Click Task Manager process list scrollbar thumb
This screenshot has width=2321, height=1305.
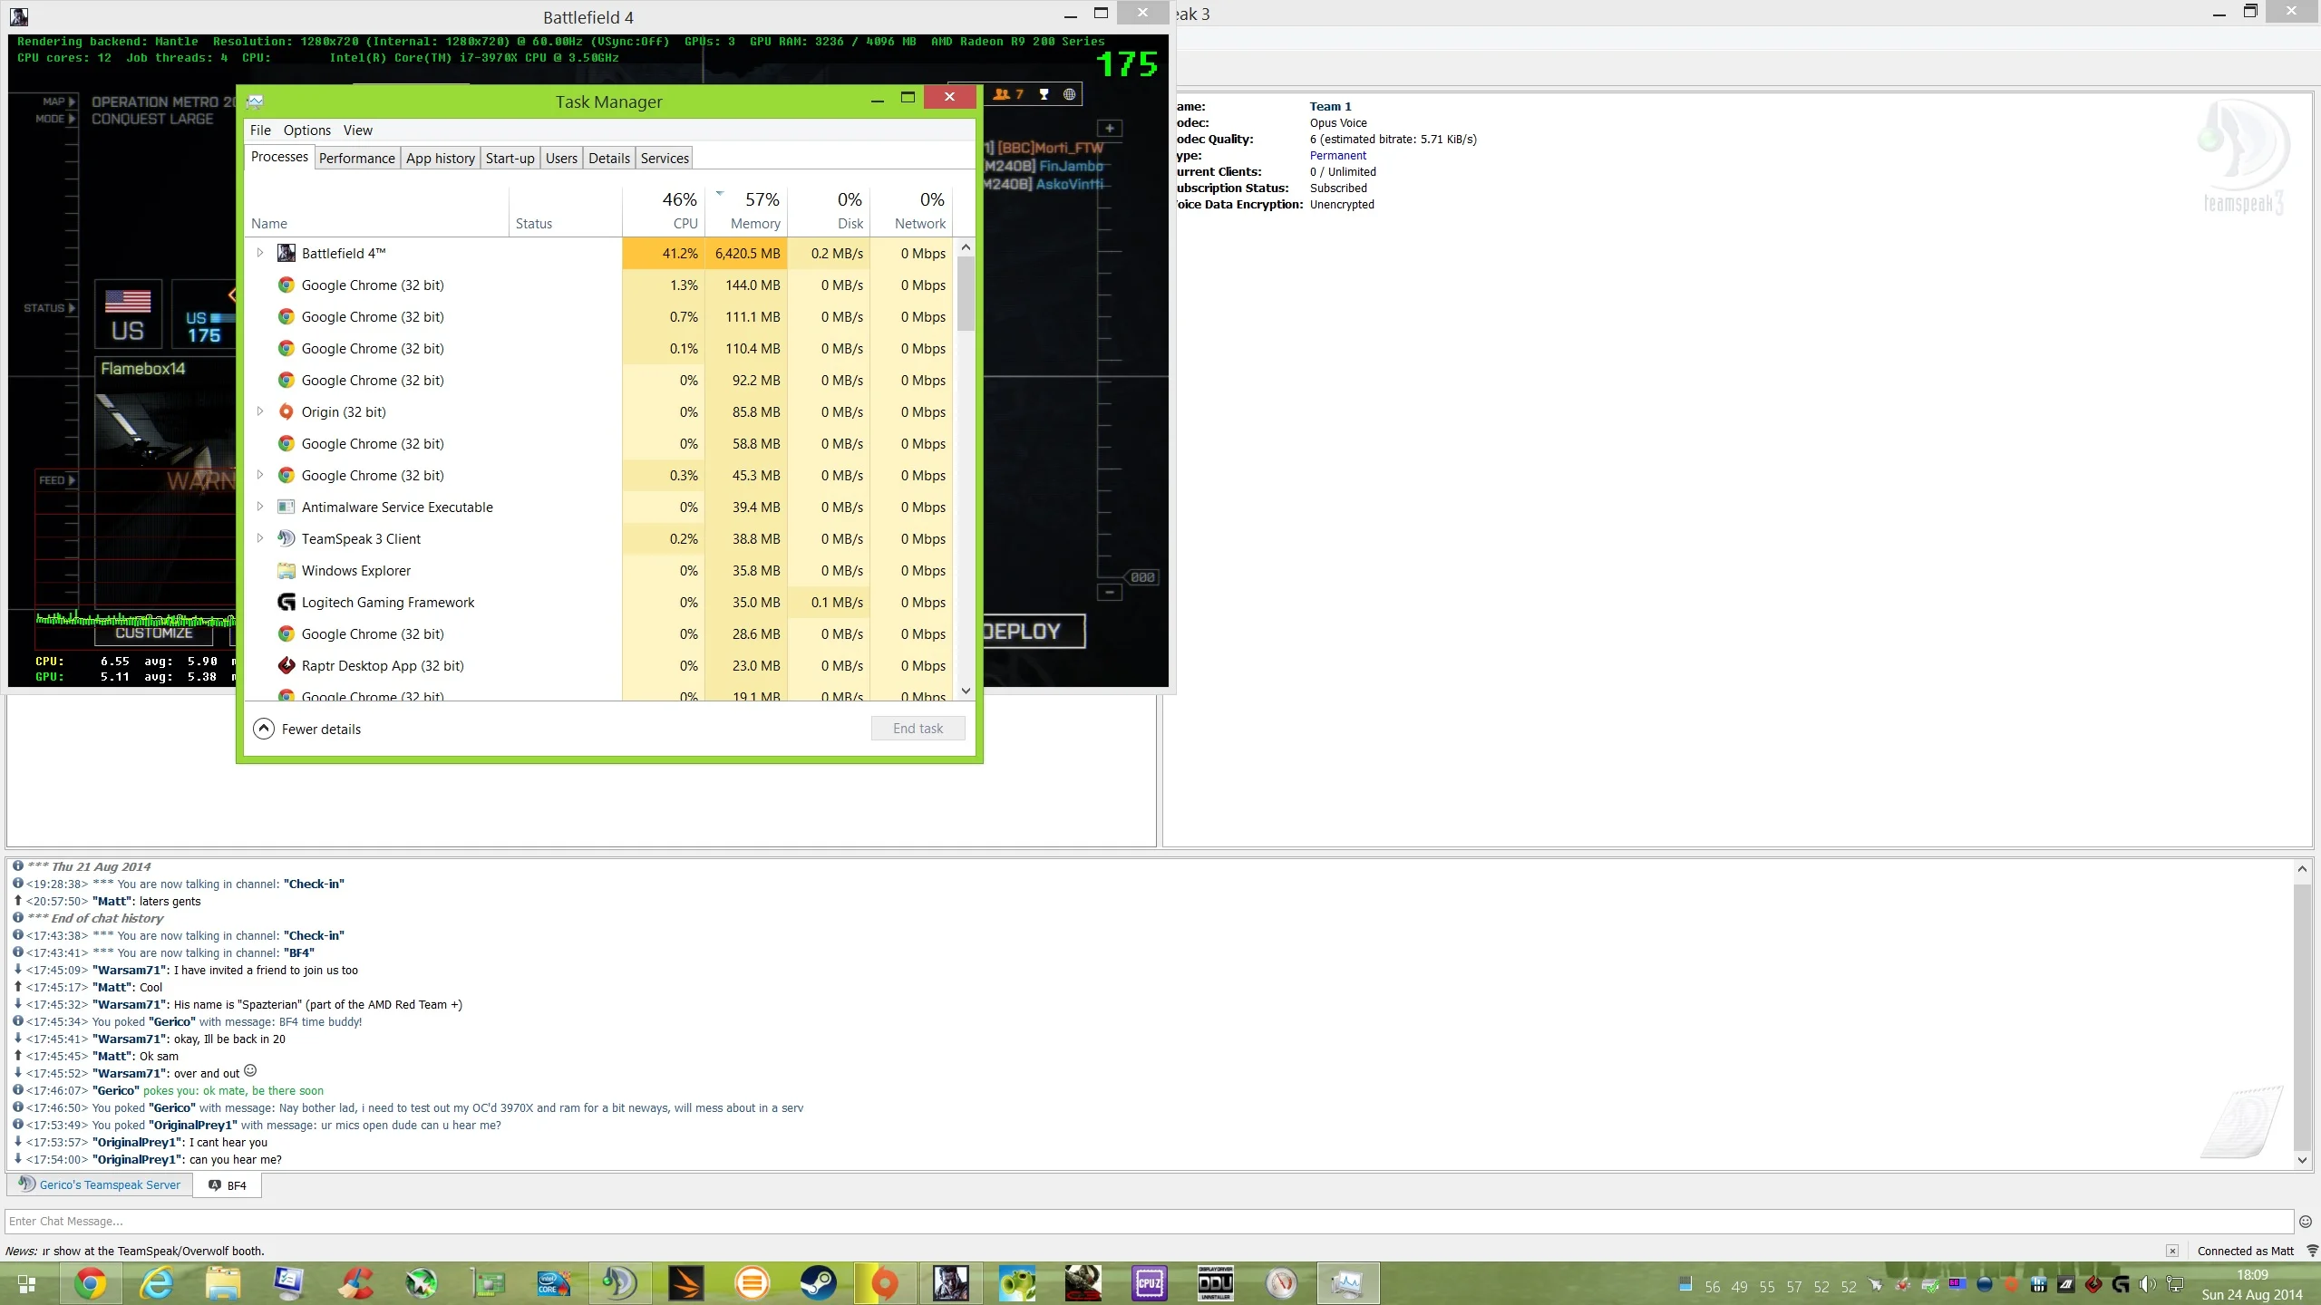click(966, 294)
